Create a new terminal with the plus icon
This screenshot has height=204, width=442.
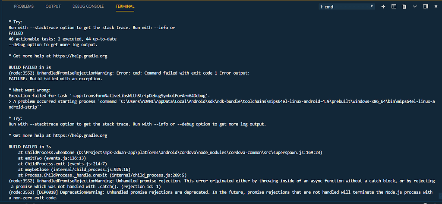(383, 6)
